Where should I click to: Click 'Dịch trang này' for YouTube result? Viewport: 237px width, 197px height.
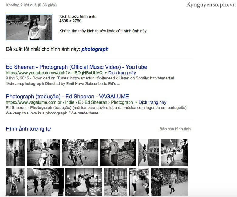tap(122, 73)
